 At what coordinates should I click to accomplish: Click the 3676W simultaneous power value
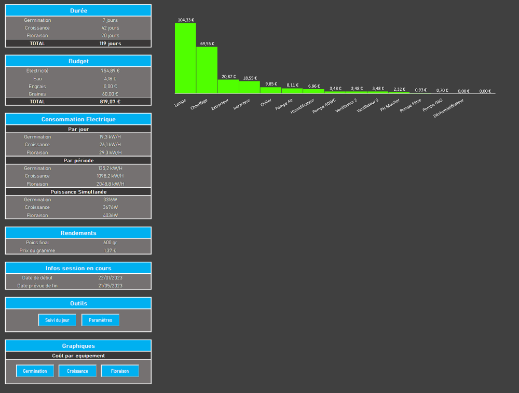click(110, 207)
